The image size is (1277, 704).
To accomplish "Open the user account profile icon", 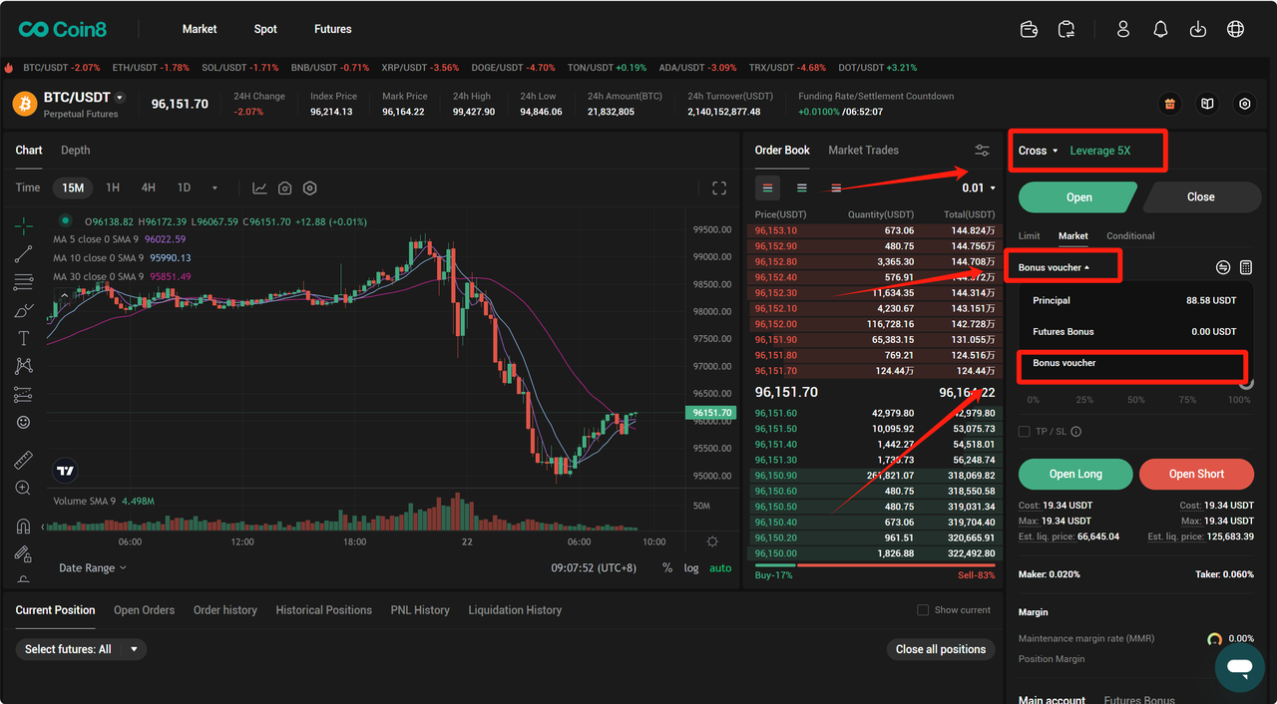I will click(x=1123, y=30).
